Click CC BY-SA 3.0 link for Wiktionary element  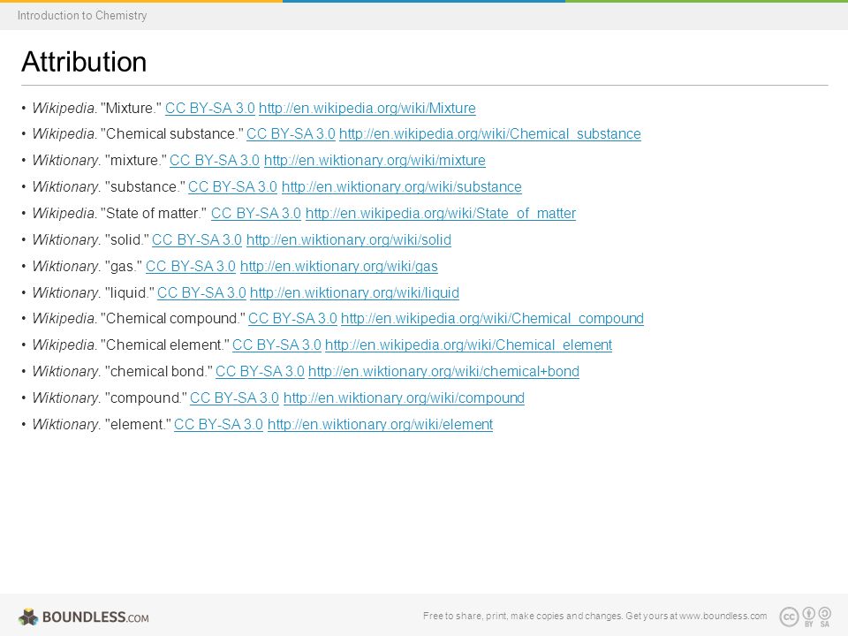[218, 424]
